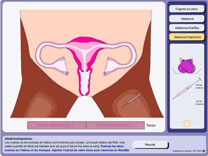Image resolution: width=208 pixels, height=156 pixels.
Task: Click the Académie de Rouen credit
Action: [x=187, y=151]
